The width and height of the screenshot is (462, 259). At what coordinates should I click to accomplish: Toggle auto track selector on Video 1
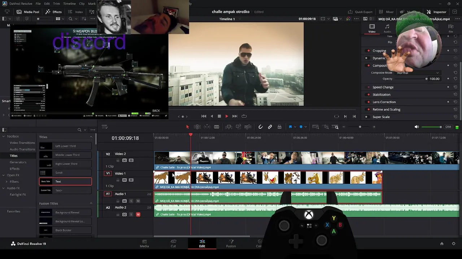pos(125,180)
